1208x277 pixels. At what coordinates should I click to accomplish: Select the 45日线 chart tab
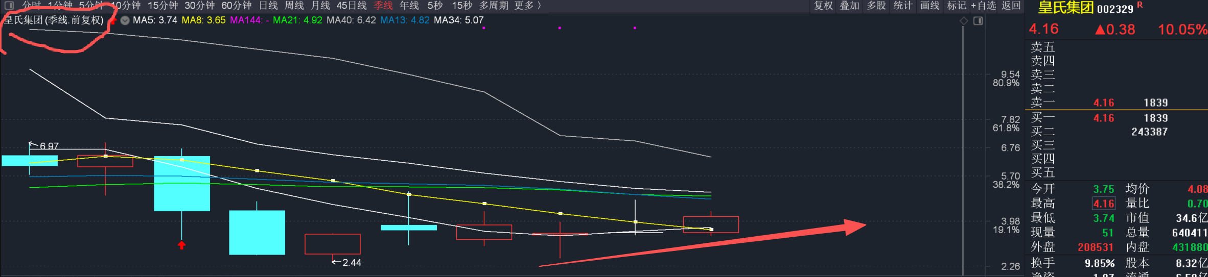tap(351, 5)
